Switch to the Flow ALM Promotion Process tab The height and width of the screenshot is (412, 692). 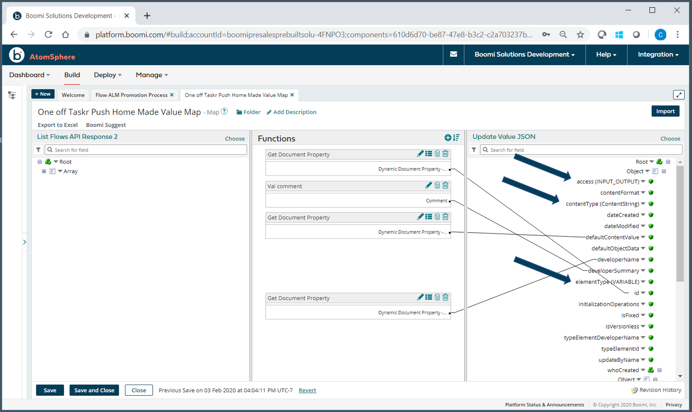130,95
